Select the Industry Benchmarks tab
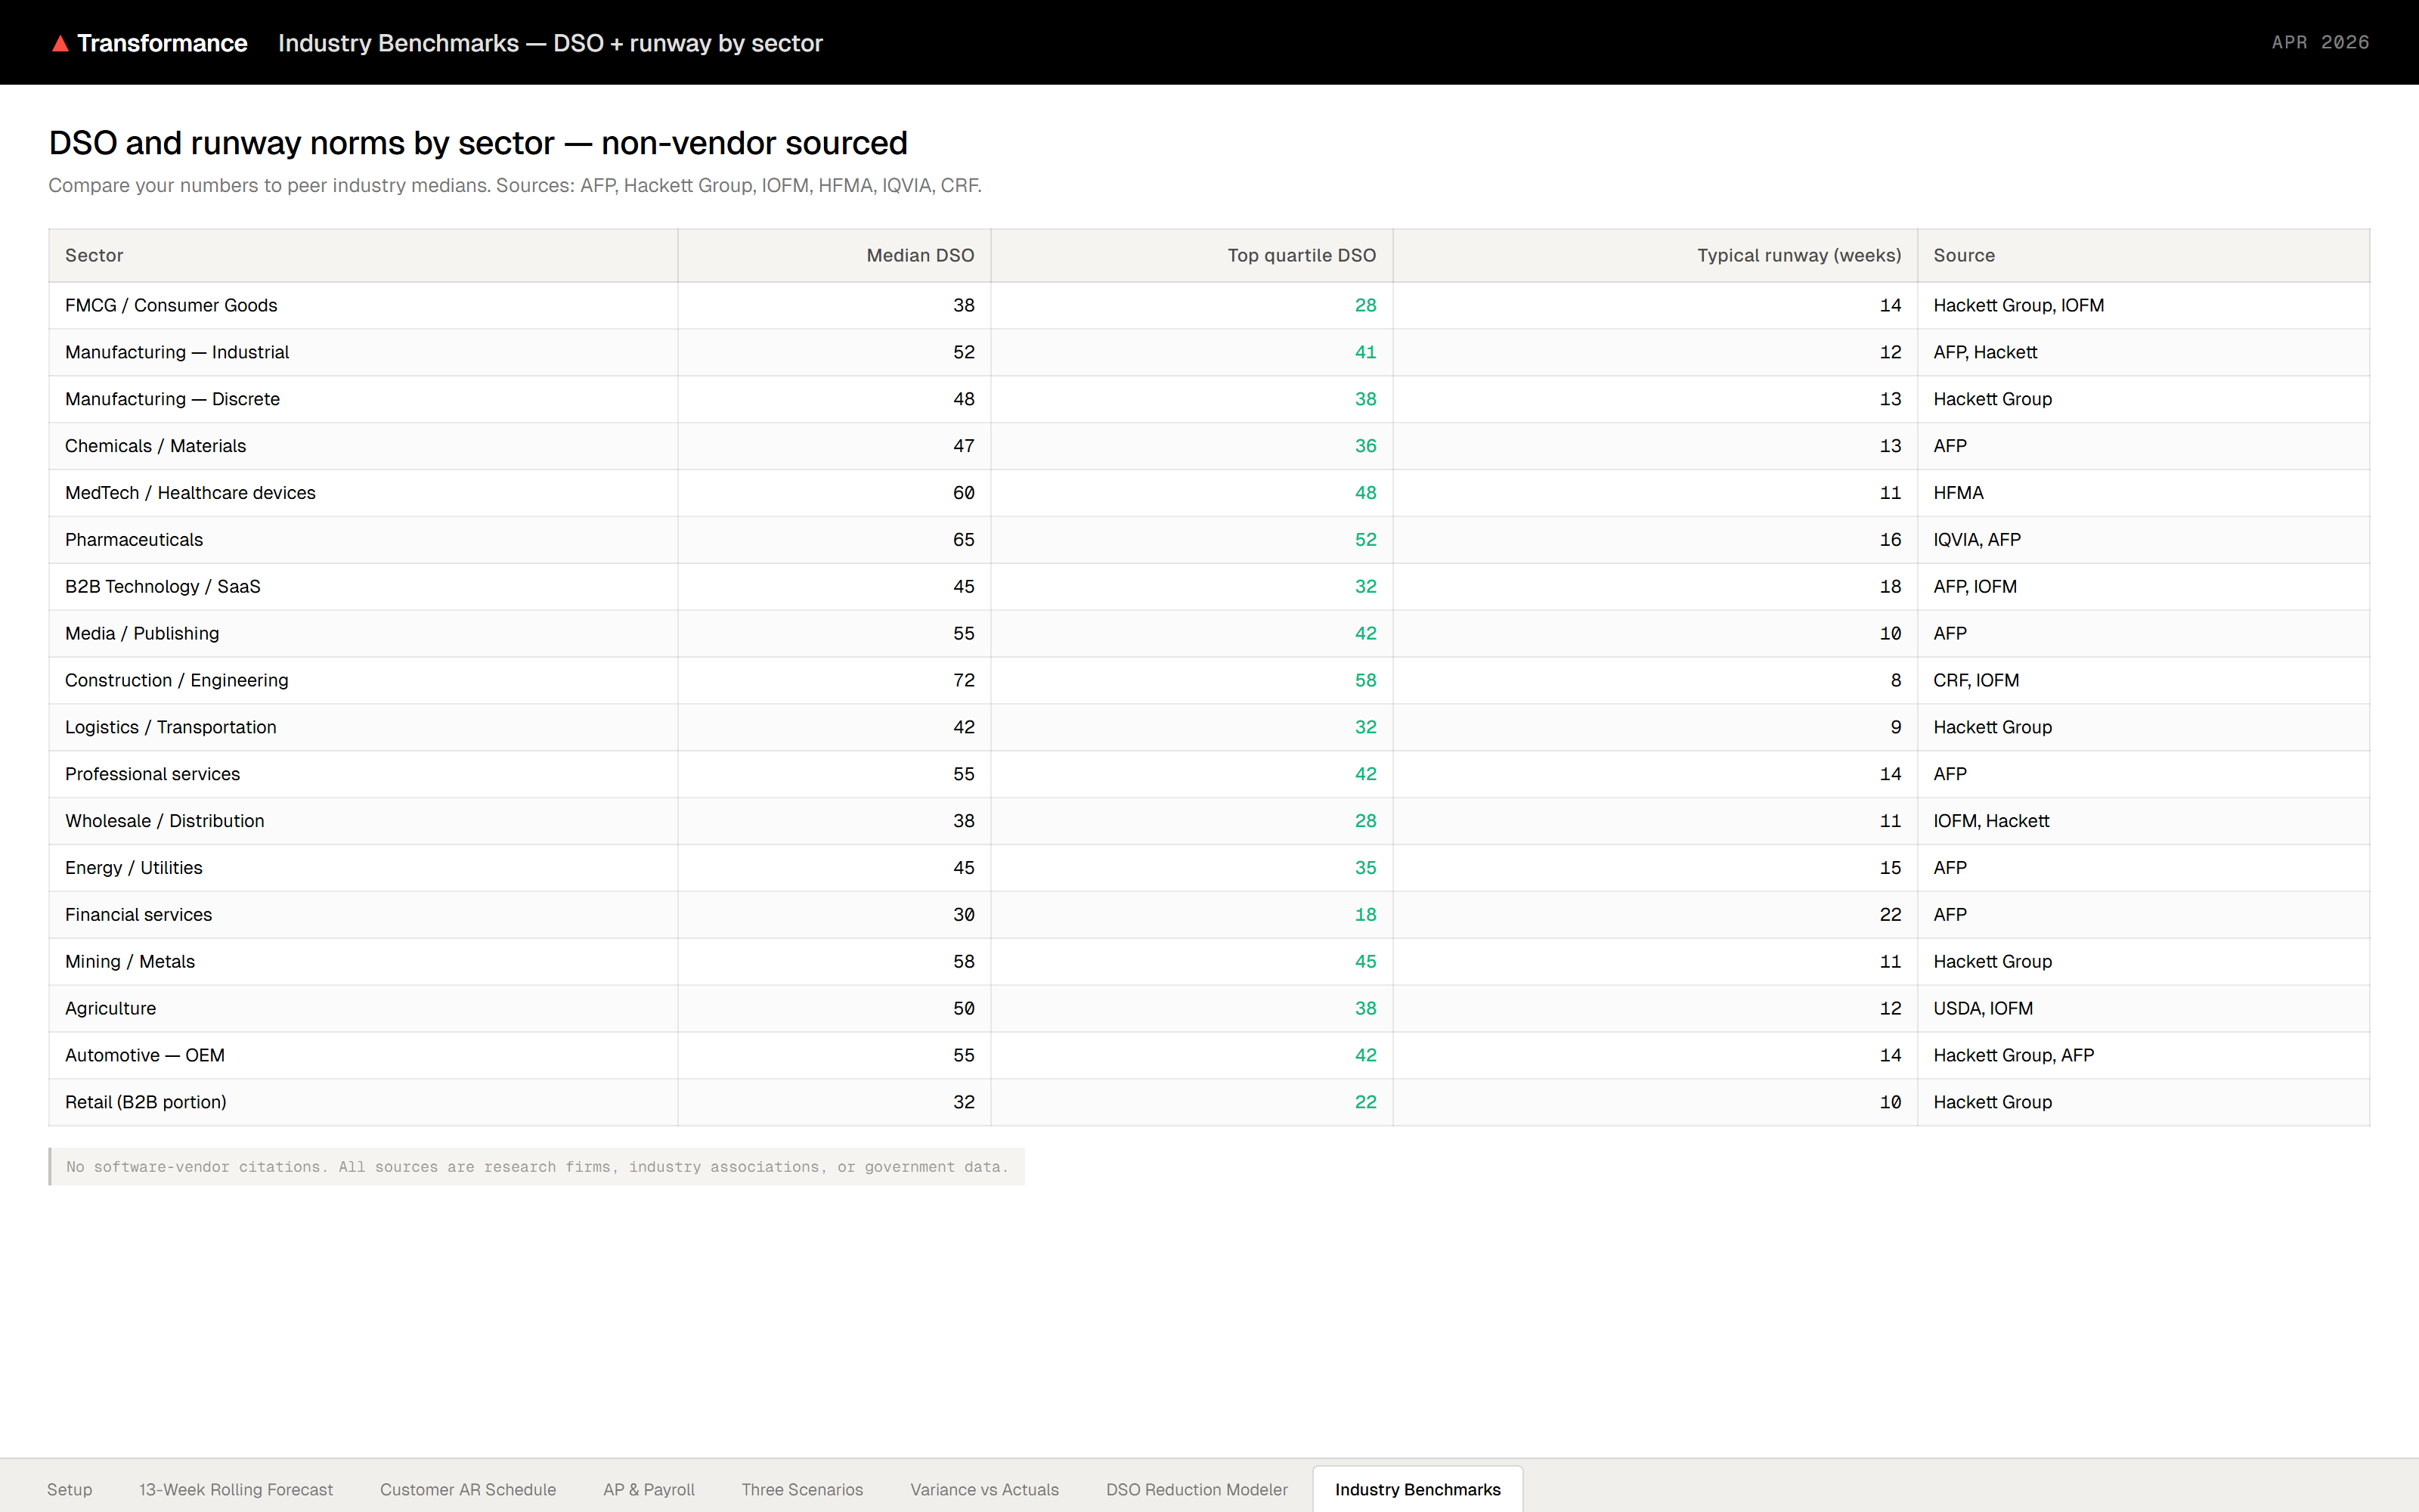The width and height of the screenshot is (2419, 1512). pyautogui.click(x=1417, y=1489)
